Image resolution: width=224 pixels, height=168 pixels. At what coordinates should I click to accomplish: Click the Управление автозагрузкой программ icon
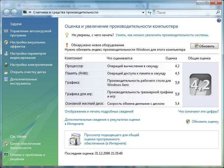(6, 31)
